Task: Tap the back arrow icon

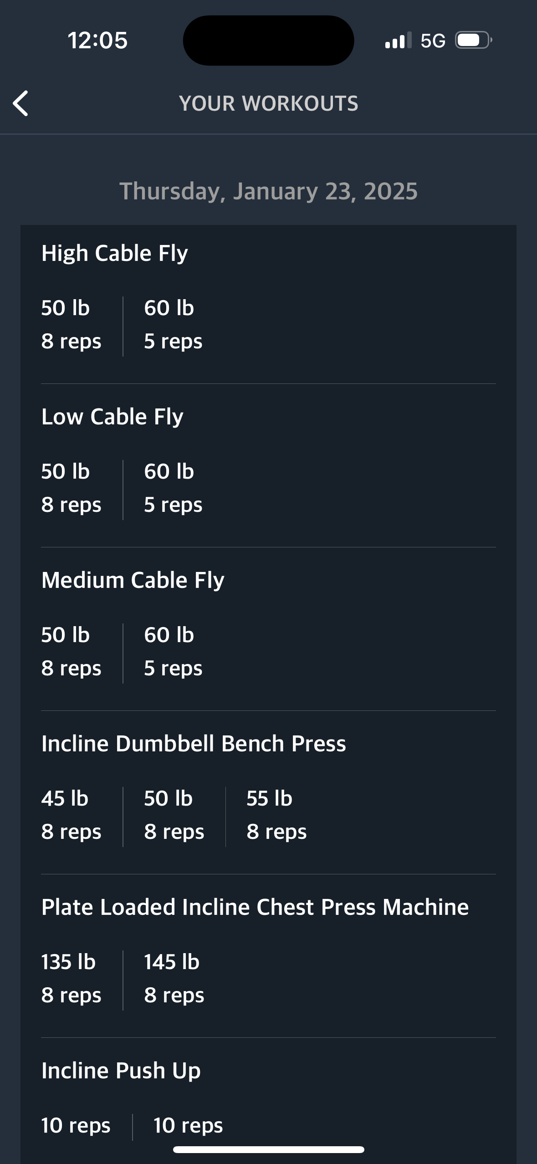Action: coord(21,103)
